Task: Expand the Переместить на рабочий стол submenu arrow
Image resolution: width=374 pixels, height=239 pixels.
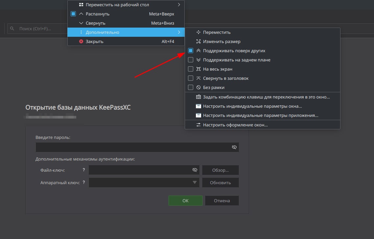Action: (179, 5)
